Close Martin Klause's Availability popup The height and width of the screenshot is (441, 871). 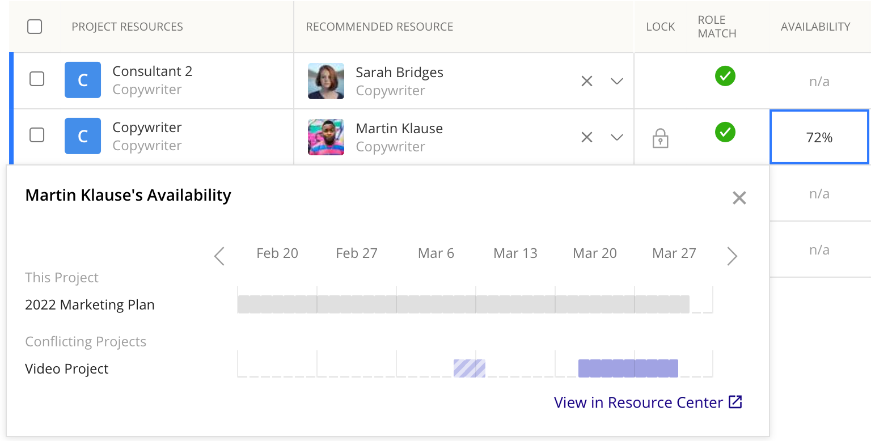coord(739,197)
